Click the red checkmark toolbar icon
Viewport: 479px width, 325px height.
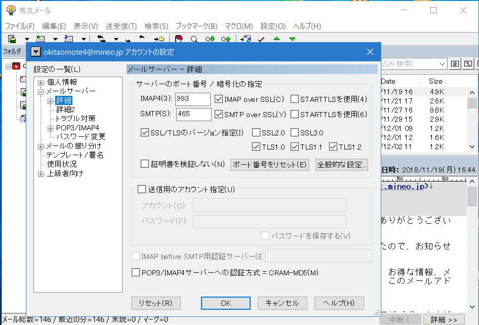261,39
